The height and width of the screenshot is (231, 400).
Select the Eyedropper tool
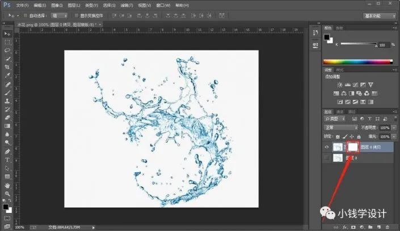click(x=7, y=76)
